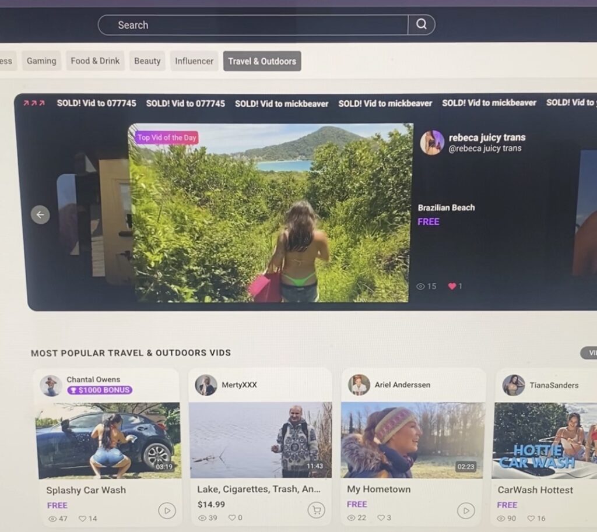Toggle the like on MertyXXX's lake video
Viewport: 597px width, 532px height.
(231, 517)
